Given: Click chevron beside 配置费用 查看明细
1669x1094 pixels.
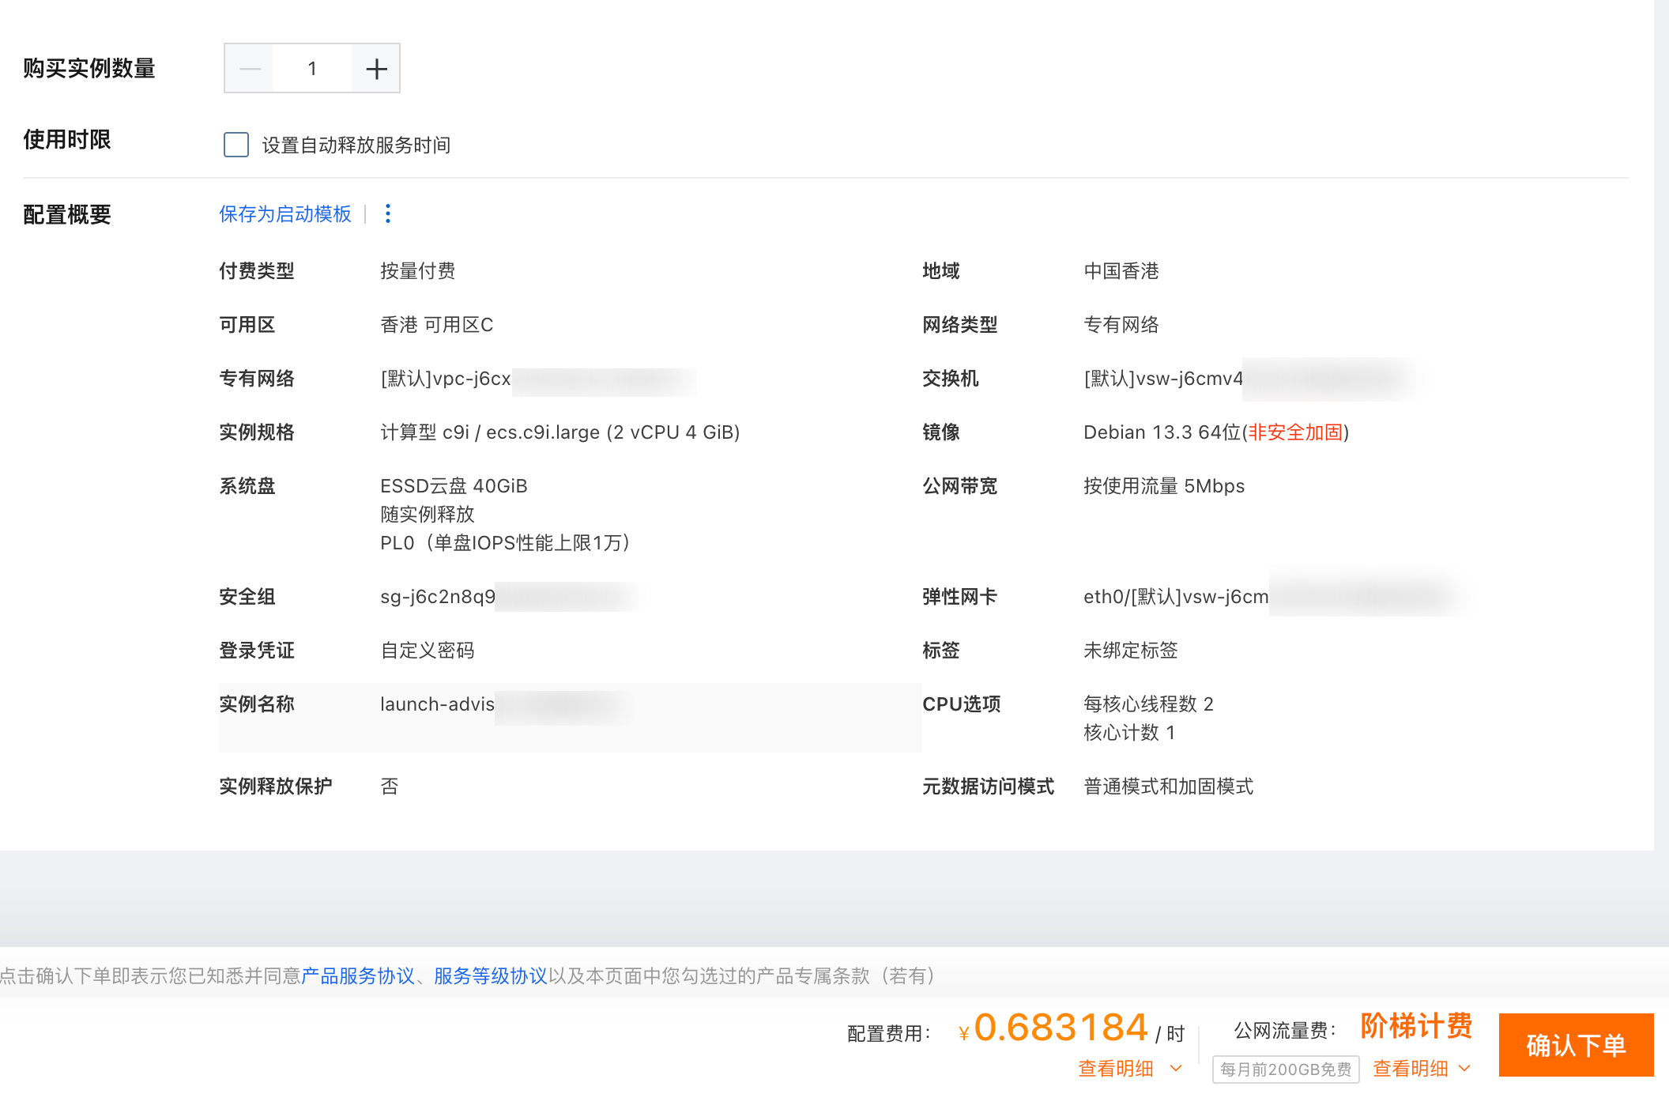Looking at the screenshot, I should [1176, 1069].
